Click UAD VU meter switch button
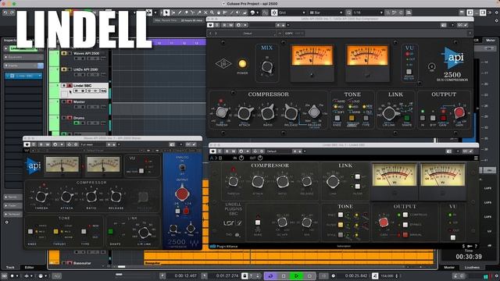This screenshot has width=500, height=281. coord(409,72)
